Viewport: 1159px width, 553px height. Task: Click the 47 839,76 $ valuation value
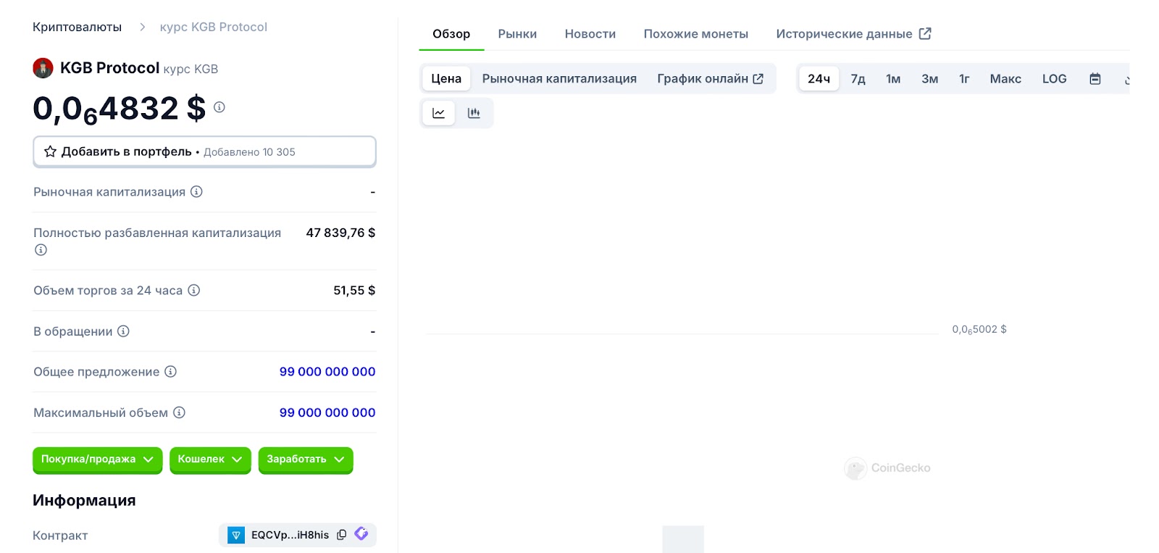pyautogui.click(x=340, y=233)
